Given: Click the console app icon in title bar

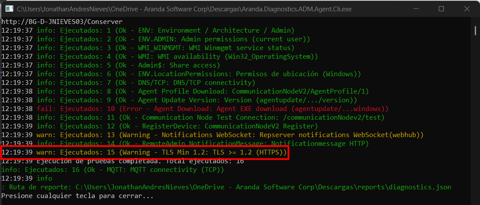Looking at the screenshot, I should tap(8, 9).
